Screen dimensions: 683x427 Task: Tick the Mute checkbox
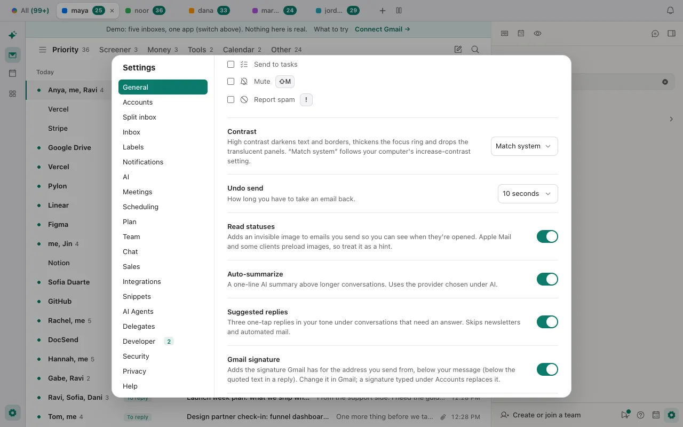pos(231,82)
